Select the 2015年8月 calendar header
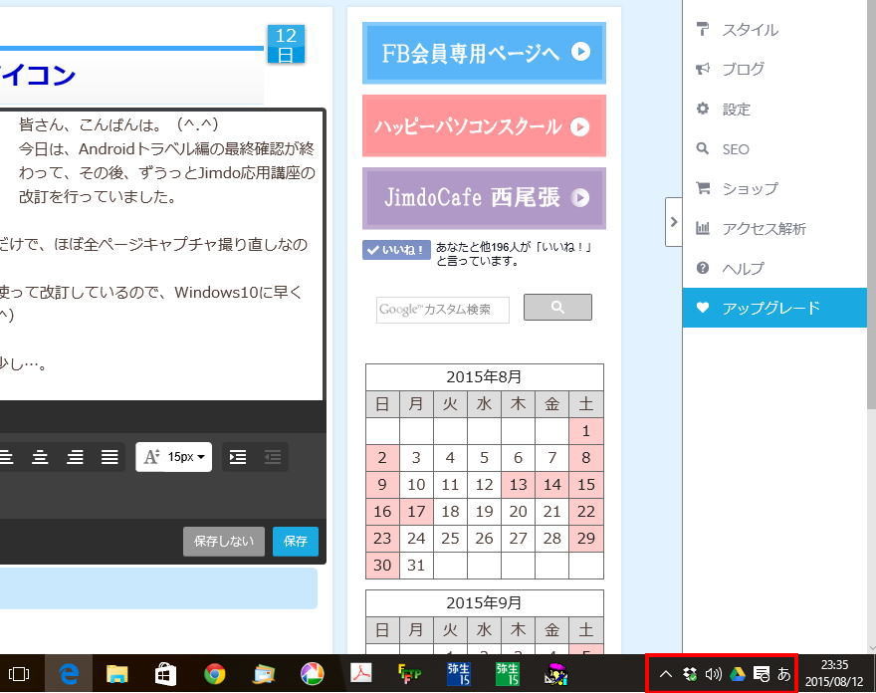The height and width of the screenshot is (693, 876). 485,377
